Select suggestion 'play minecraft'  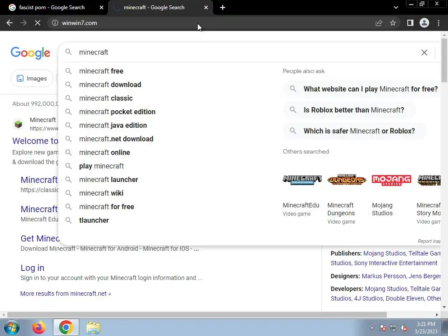click(101, 166)
